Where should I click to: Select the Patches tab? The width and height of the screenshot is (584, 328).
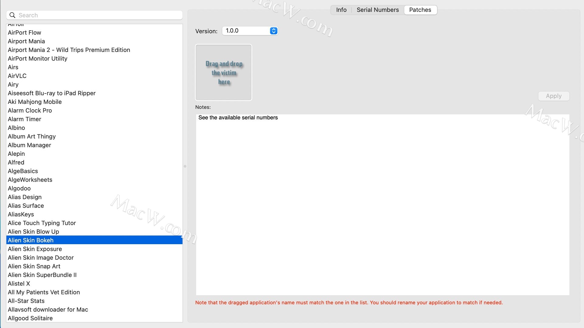[420, 10]
